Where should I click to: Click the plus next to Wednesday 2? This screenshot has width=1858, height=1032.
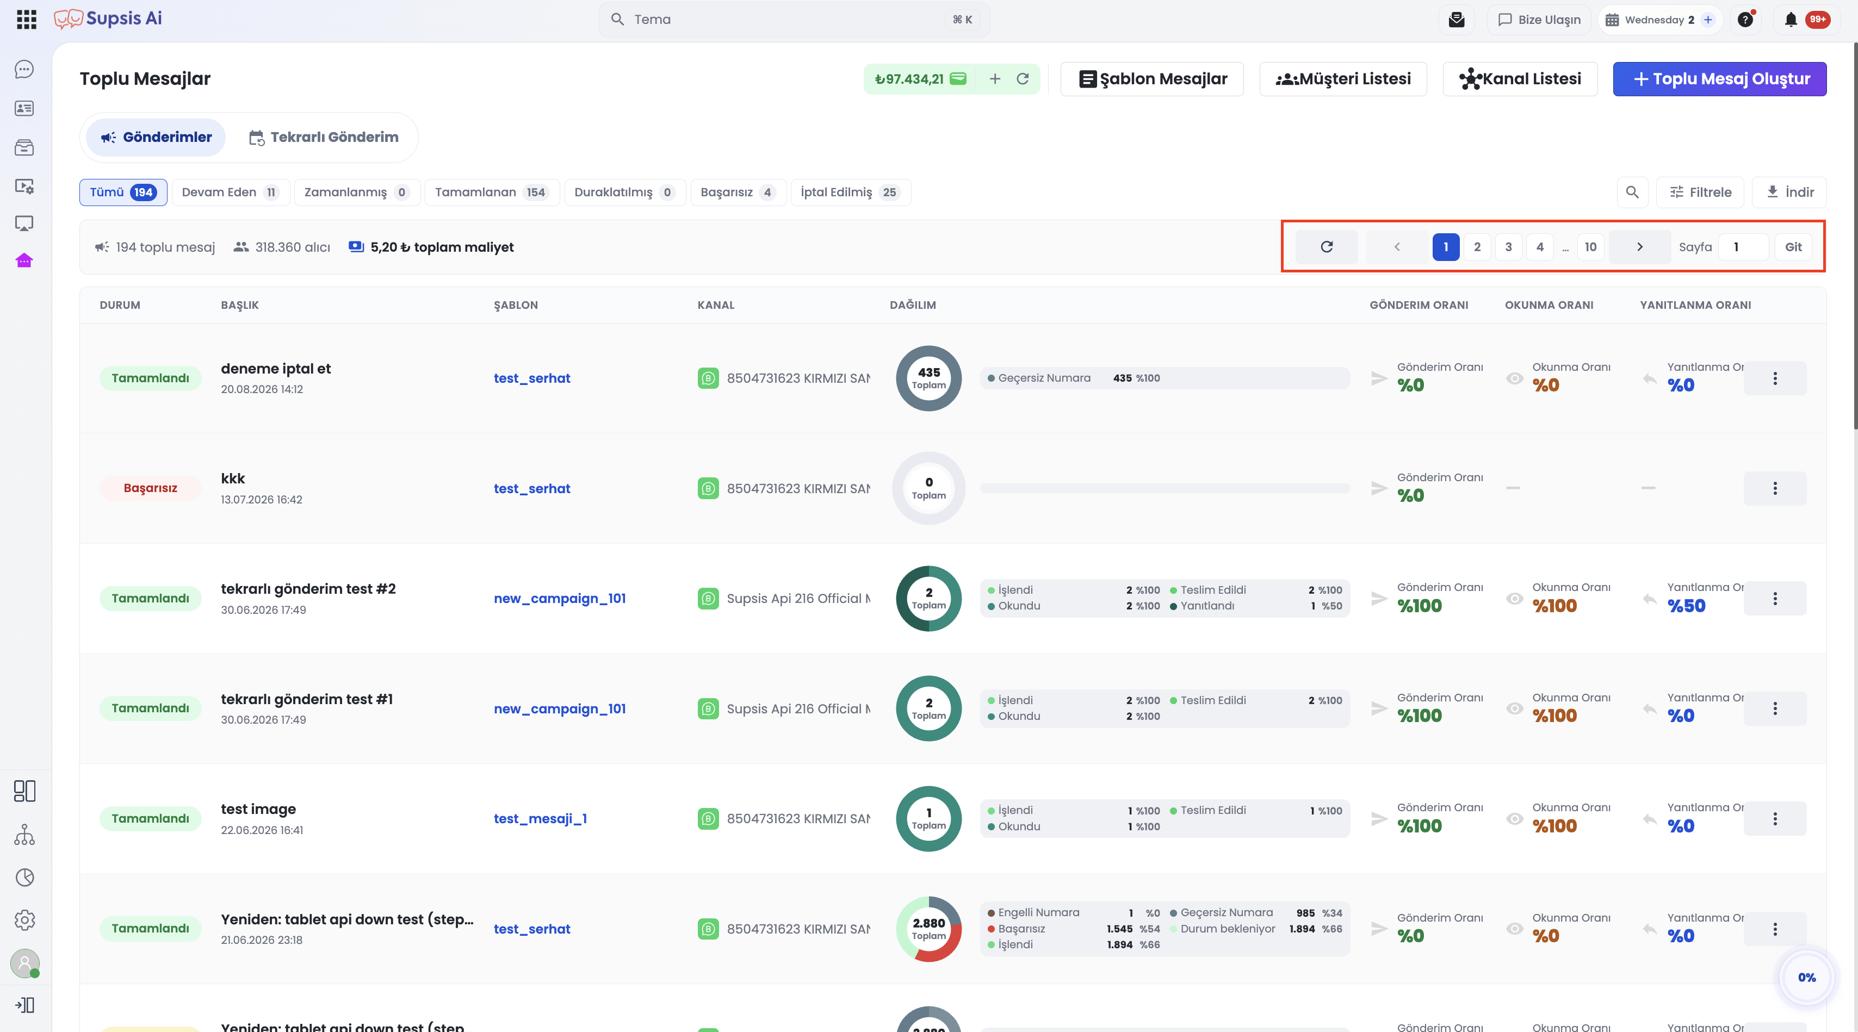(1707, 20)
